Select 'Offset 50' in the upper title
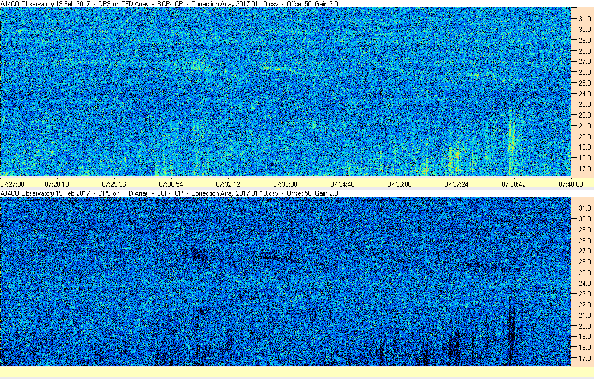This screenshot has width=594, height=379. [299, 4]
